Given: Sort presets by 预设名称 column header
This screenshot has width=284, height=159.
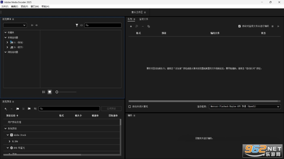Looking at the screenshot, I should (x=12, y=115).
